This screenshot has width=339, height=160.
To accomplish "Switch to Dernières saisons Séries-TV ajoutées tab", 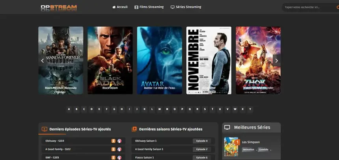I will click(171, 129).
